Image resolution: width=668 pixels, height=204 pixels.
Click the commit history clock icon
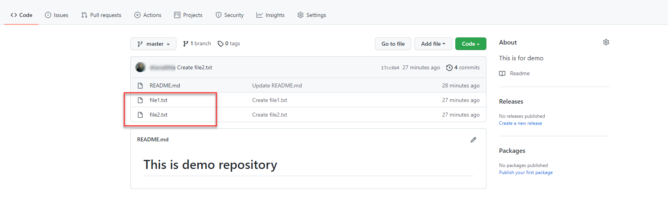(449, 68)
